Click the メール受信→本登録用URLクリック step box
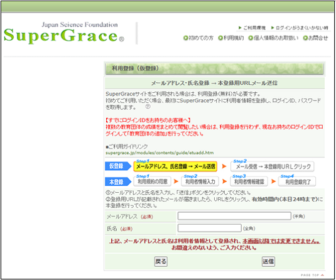 (x=273, y=166)
